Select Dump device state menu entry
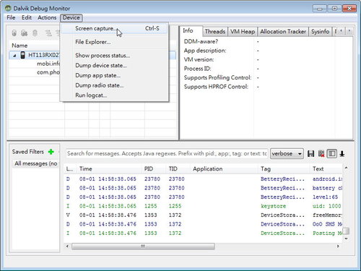 (x=114, y=65)
